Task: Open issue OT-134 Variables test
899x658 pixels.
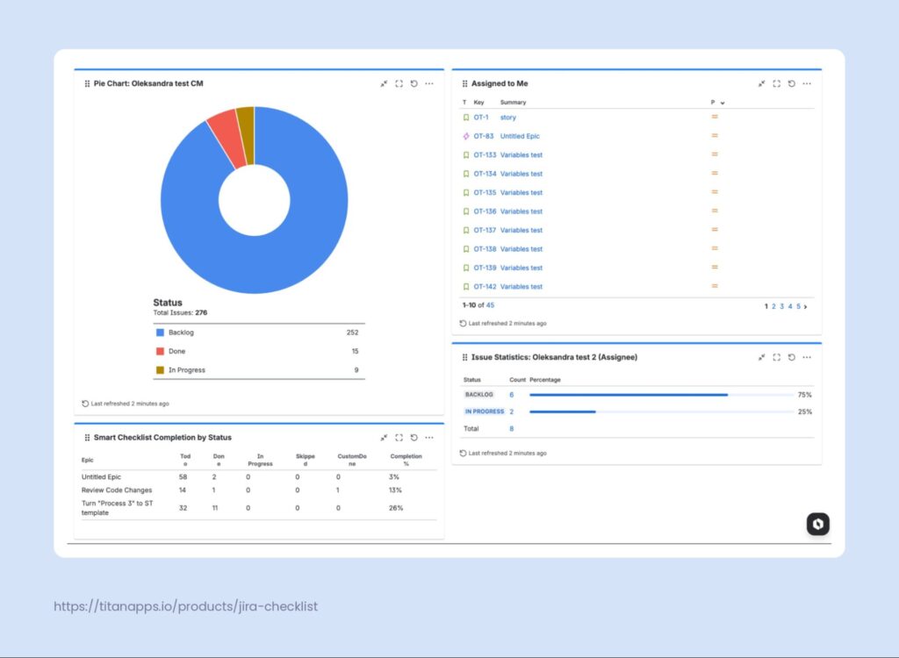Action: (523, 174)
